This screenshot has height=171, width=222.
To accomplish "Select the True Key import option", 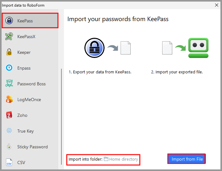I will coord(26,131).
